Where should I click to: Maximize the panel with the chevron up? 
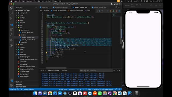(x=117, y=71)
